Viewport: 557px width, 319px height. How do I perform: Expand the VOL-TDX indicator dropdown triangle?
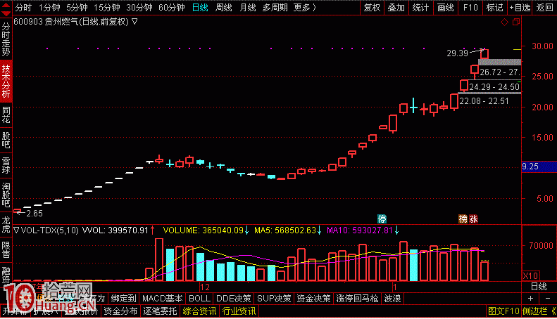point(16,230)
